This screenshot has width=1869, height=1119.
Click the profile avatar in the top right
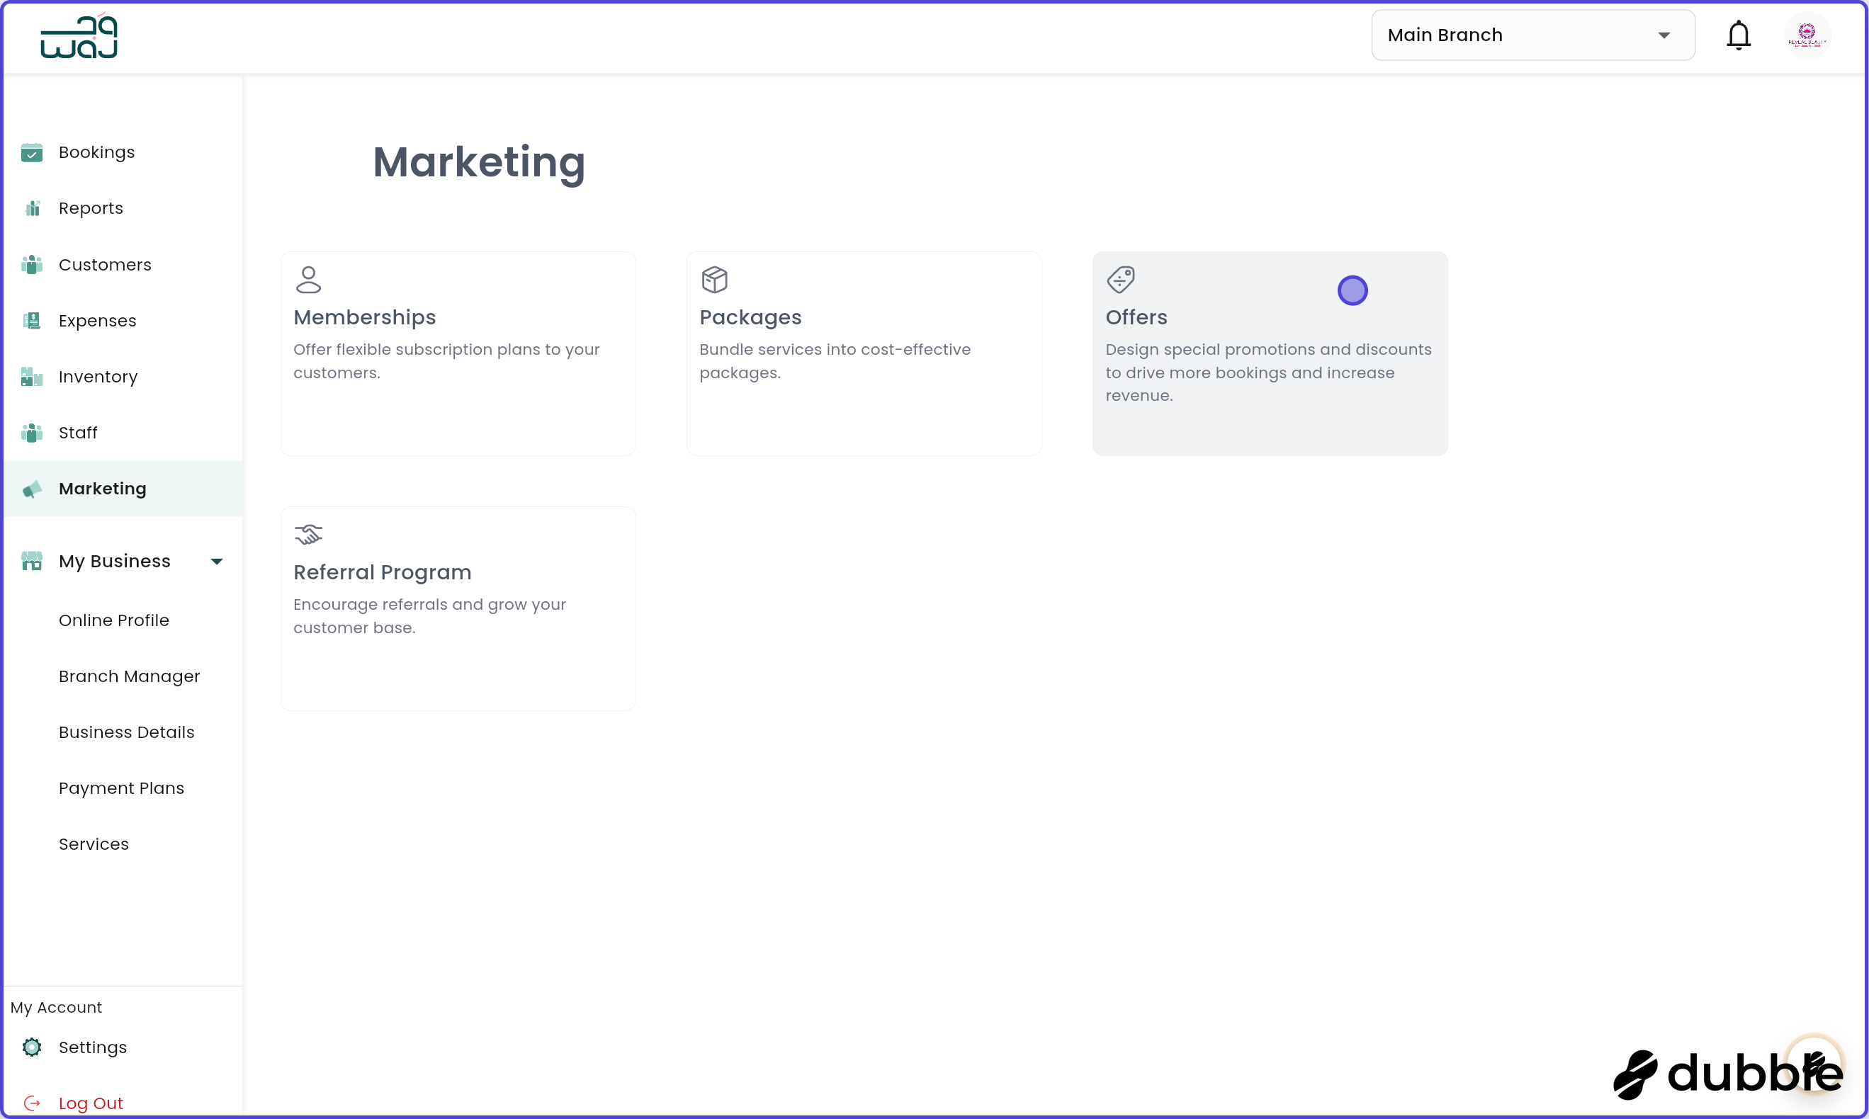click(1807, 35)
